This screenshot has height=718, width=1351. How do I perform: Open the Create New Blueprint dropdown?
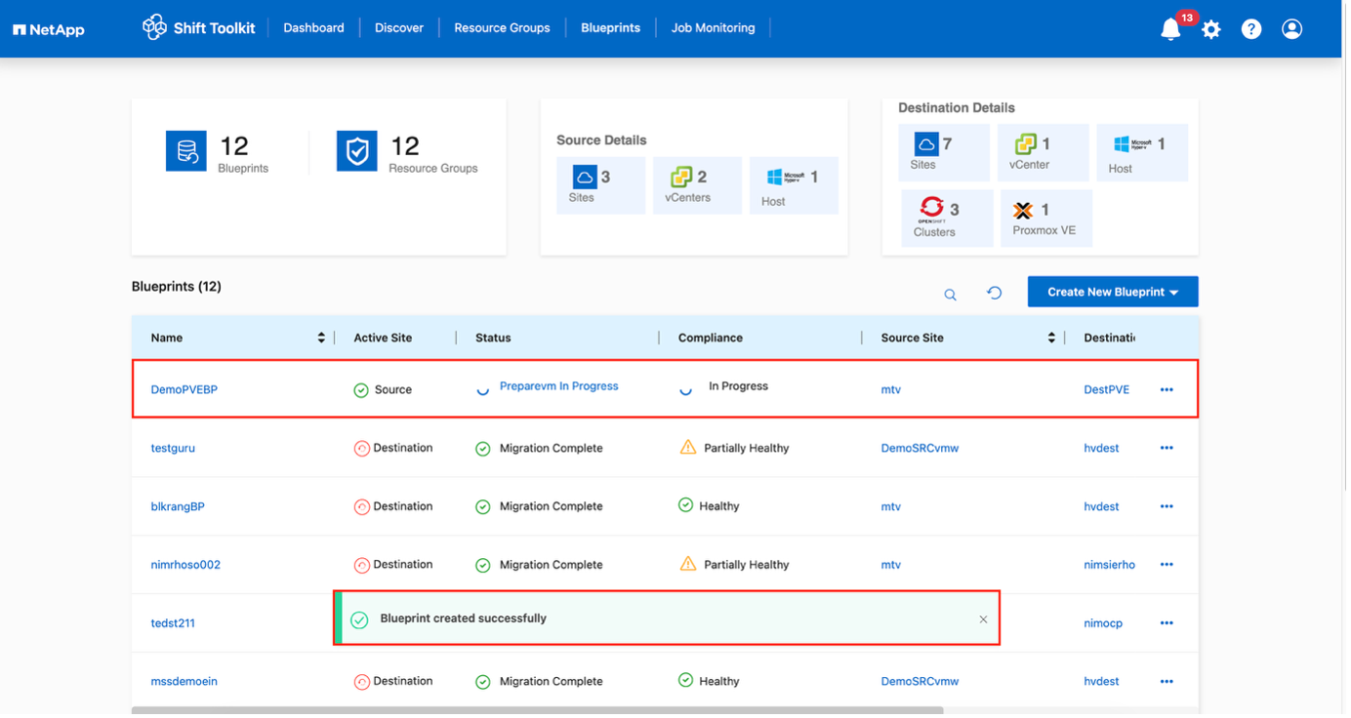pos(1112,292)
